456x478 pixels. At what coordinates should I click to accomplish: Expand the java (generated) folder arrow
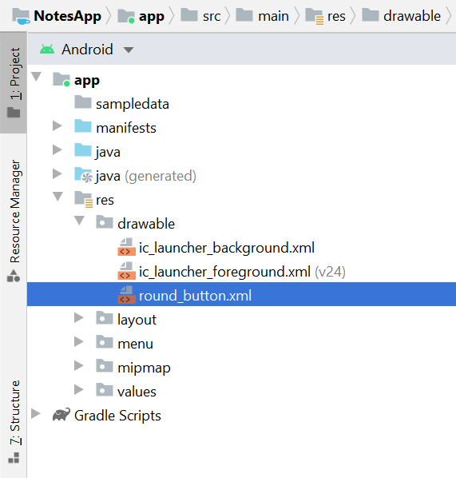[x=57, y=173]
